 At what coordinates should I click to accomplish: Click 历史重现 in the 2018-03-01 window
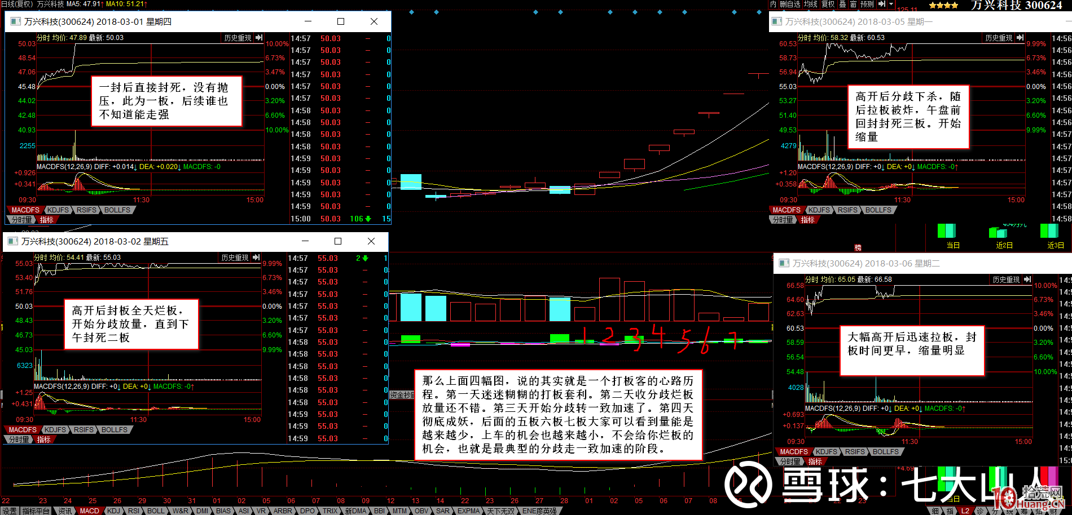click(x=238, y=38)
